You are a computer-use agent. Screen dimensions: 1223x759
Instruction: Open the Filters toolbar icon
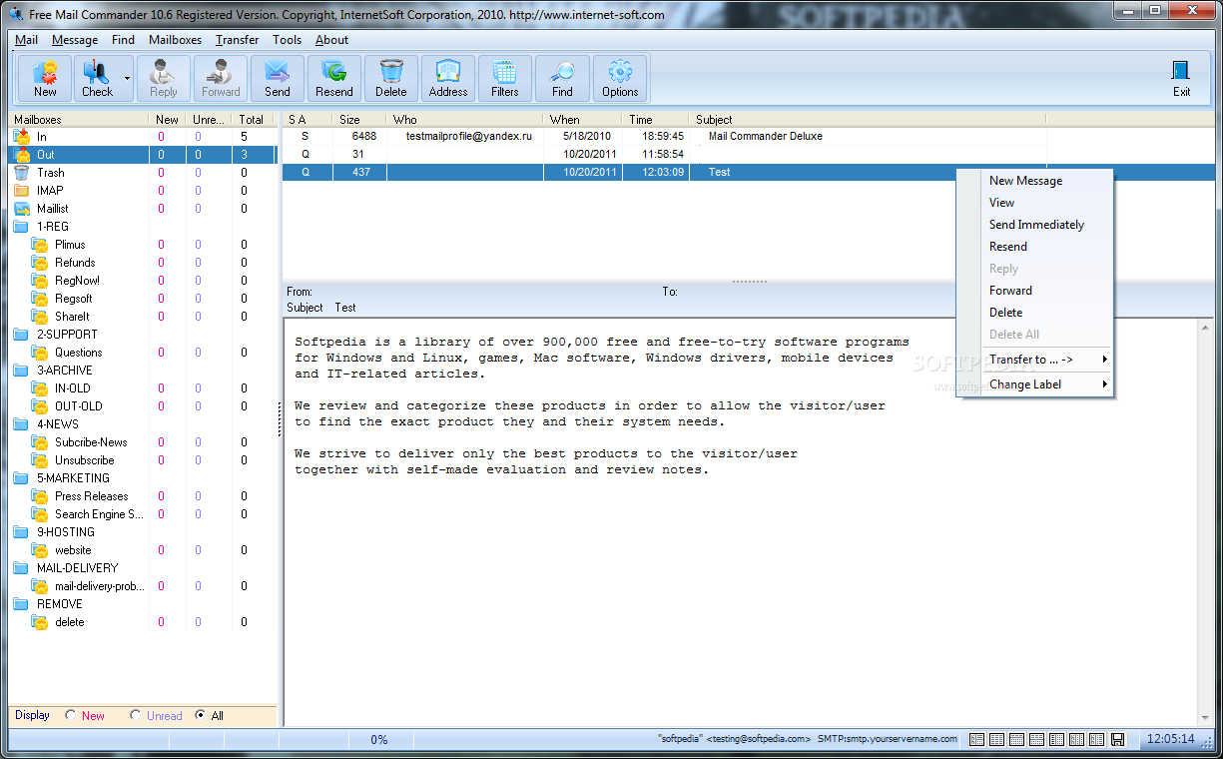(x=505, y=78)
